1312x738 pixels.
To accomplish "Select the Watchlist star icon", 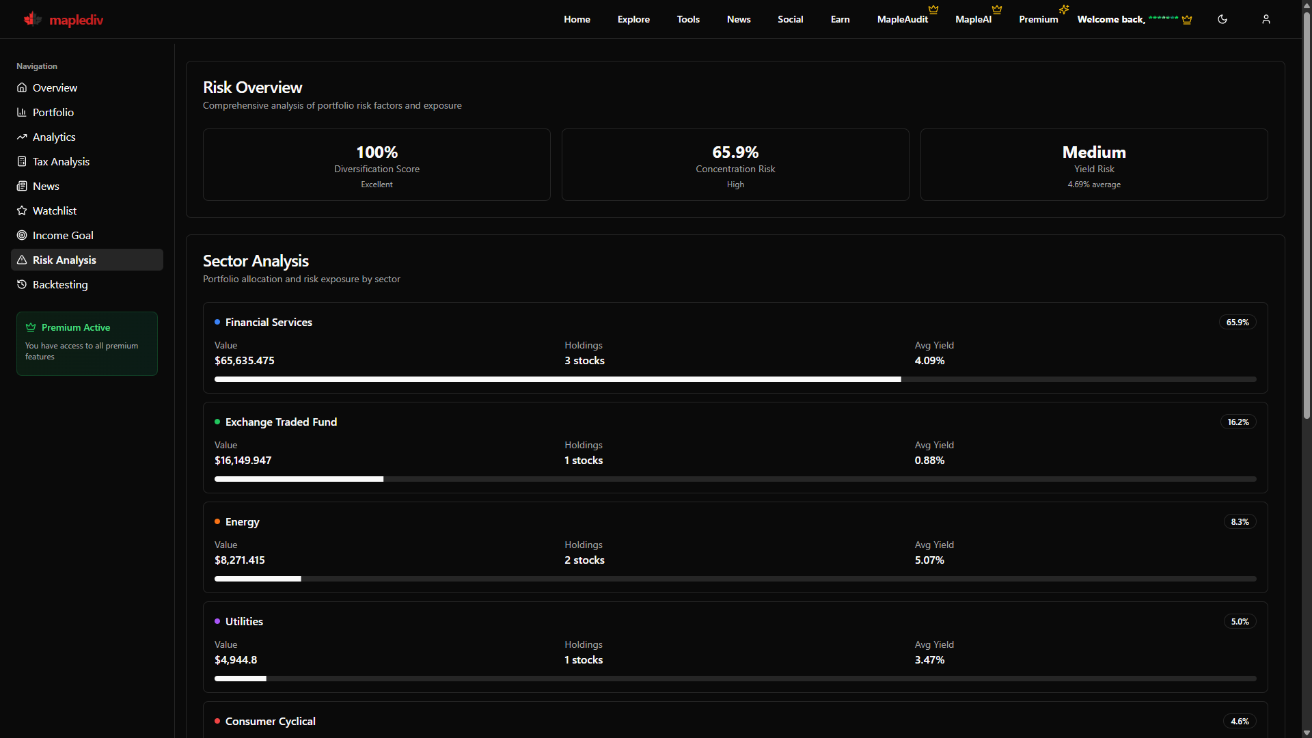I will (x=21, y=210).
